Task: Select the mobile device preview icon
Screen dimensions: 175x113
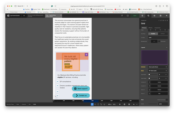Action: pos(92,104)
